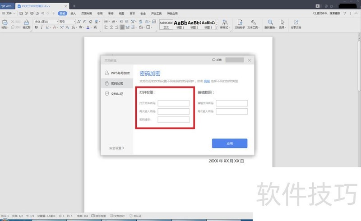Click 拼写检查 in the status bar
361x221 pixels.
[98, 216]
